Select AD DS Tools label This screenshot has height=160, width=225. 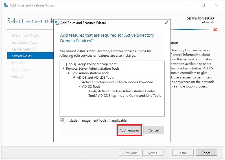pyautogui.click(x=91, y=87)
